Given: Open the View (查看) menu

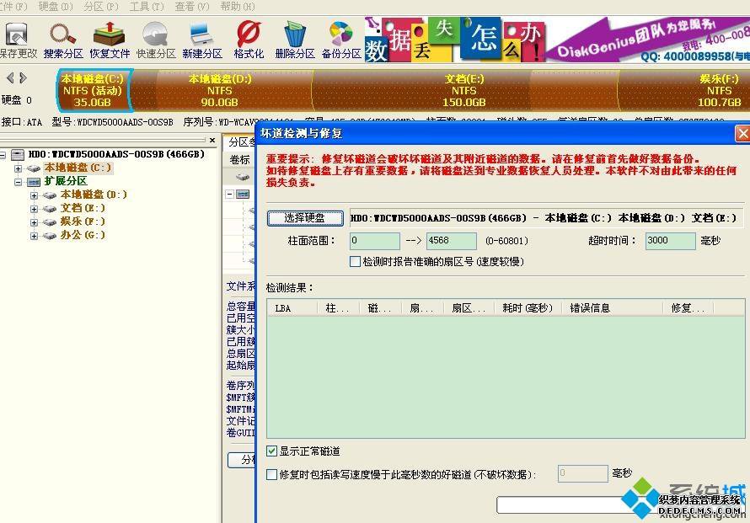Looking at the screenshot, I should 192,6.
